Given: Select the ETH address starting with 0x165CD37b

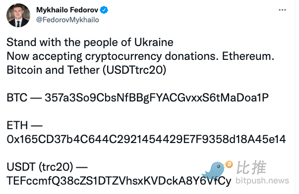Looking at the screenshot, I should [x=146, y=139].
